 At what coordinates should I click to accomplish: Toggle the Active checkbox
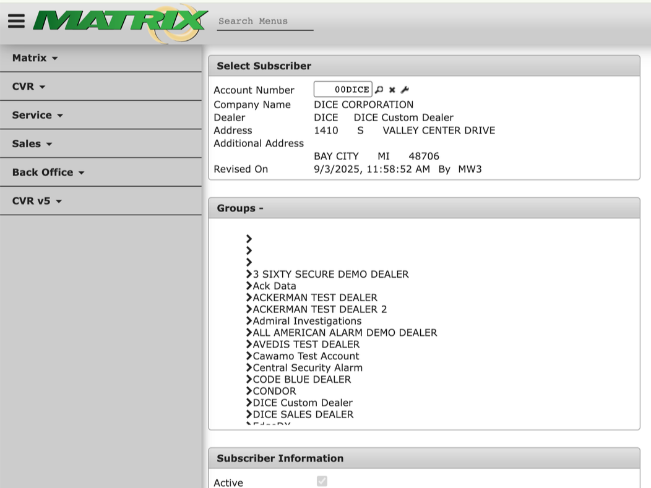pos(322,481)
